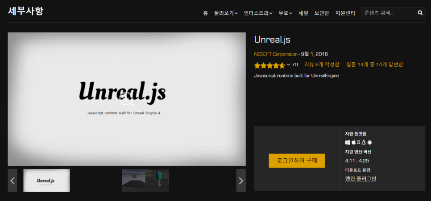Go to next thumbnail with the right arrow
The height and width of the screenshot is (201, 431).
[241, 181]
